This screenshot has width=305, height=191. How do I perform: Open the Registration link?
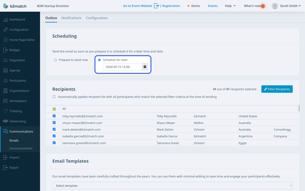coord(171,6)
